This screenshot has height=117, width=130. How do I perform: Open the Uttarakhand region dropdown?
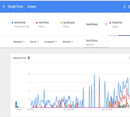pos(19,42)
